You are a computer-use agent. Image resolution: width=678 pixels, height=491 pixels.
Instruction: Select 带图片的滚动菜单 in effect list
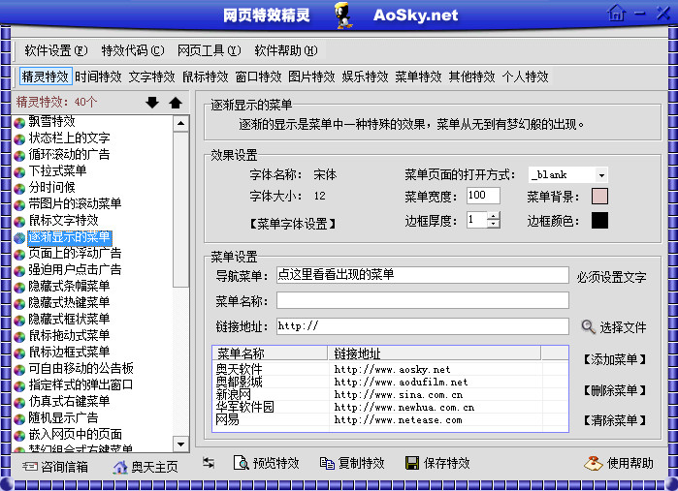point(75,203)
